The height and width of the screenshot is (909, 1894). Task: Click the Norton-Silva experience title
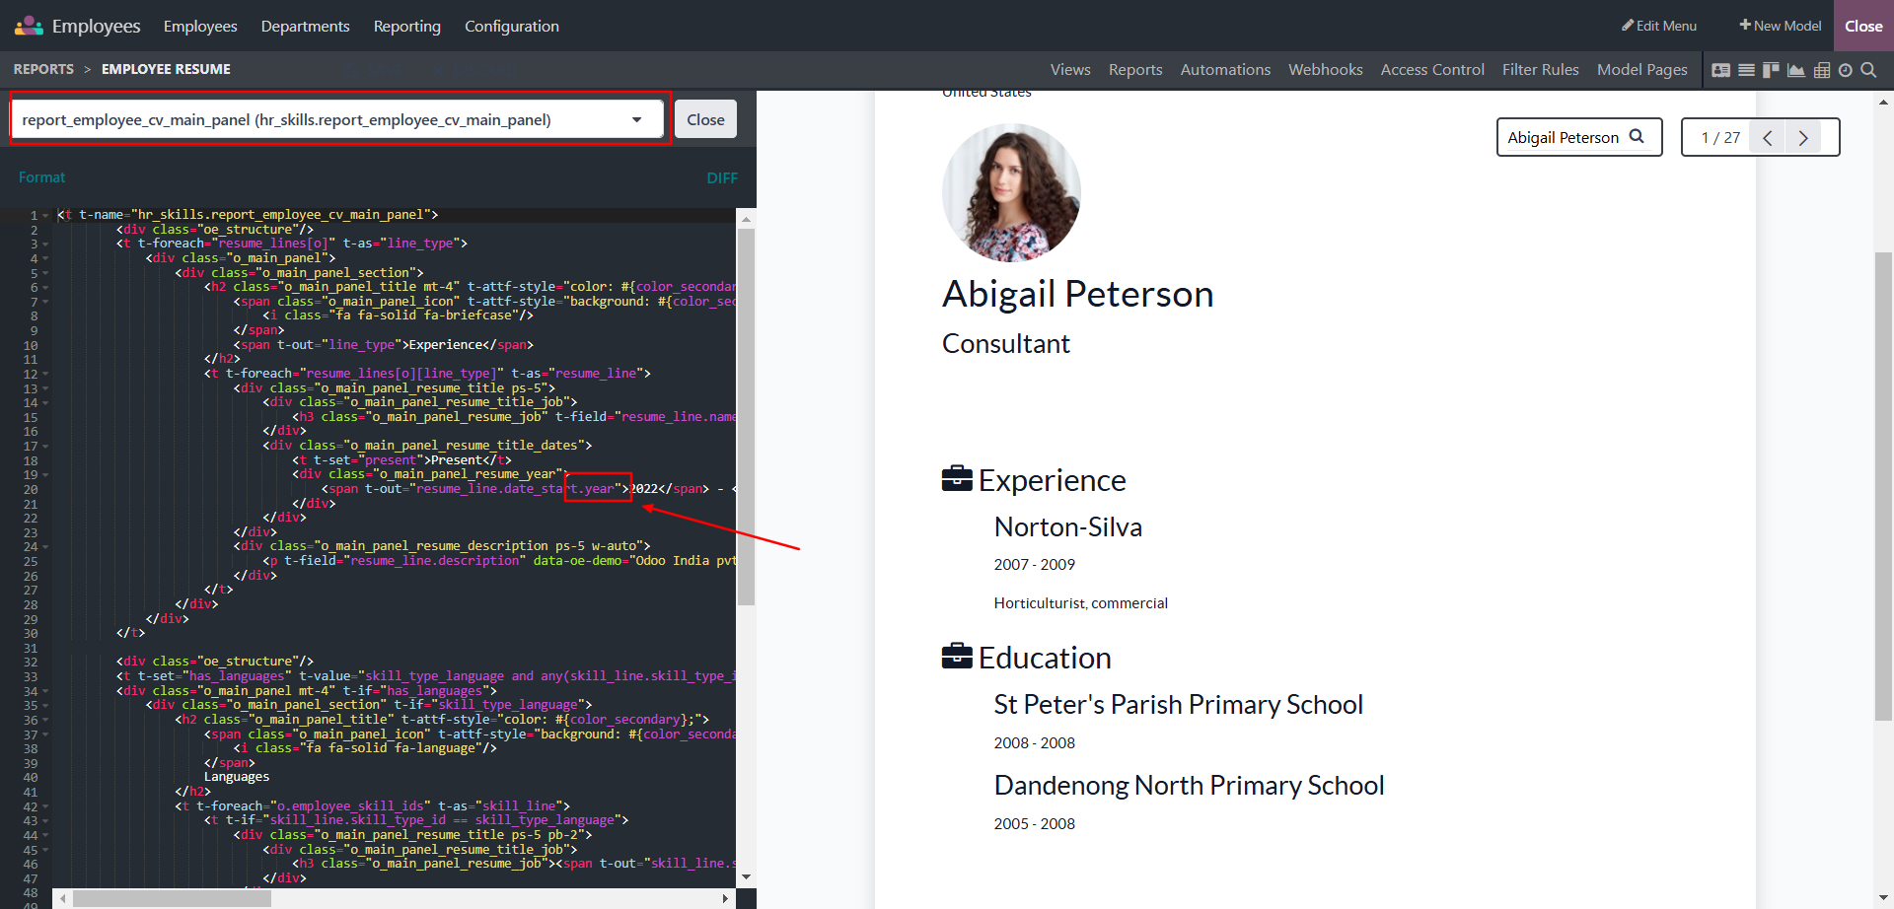pyautogui.click(x=1067, y=527)
